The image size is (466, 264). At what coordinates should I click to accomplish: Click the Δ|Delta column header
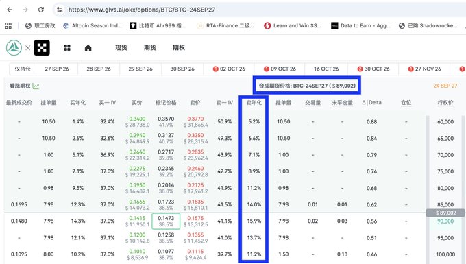[x=371, y=103]
